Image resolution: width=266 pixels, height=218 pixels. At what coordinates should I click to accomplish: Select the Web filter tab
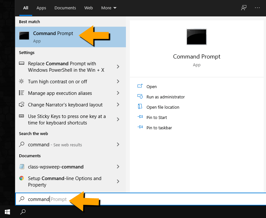pyautogui.click(x=89, y=8)
